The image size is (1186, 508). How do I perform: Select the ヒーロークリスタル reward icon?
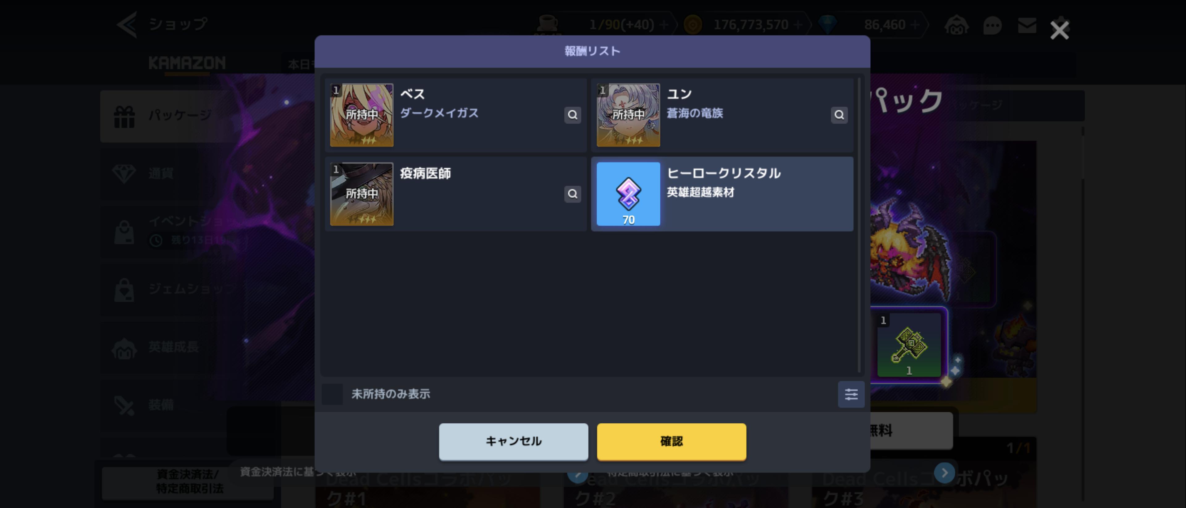tap(628, 194)
